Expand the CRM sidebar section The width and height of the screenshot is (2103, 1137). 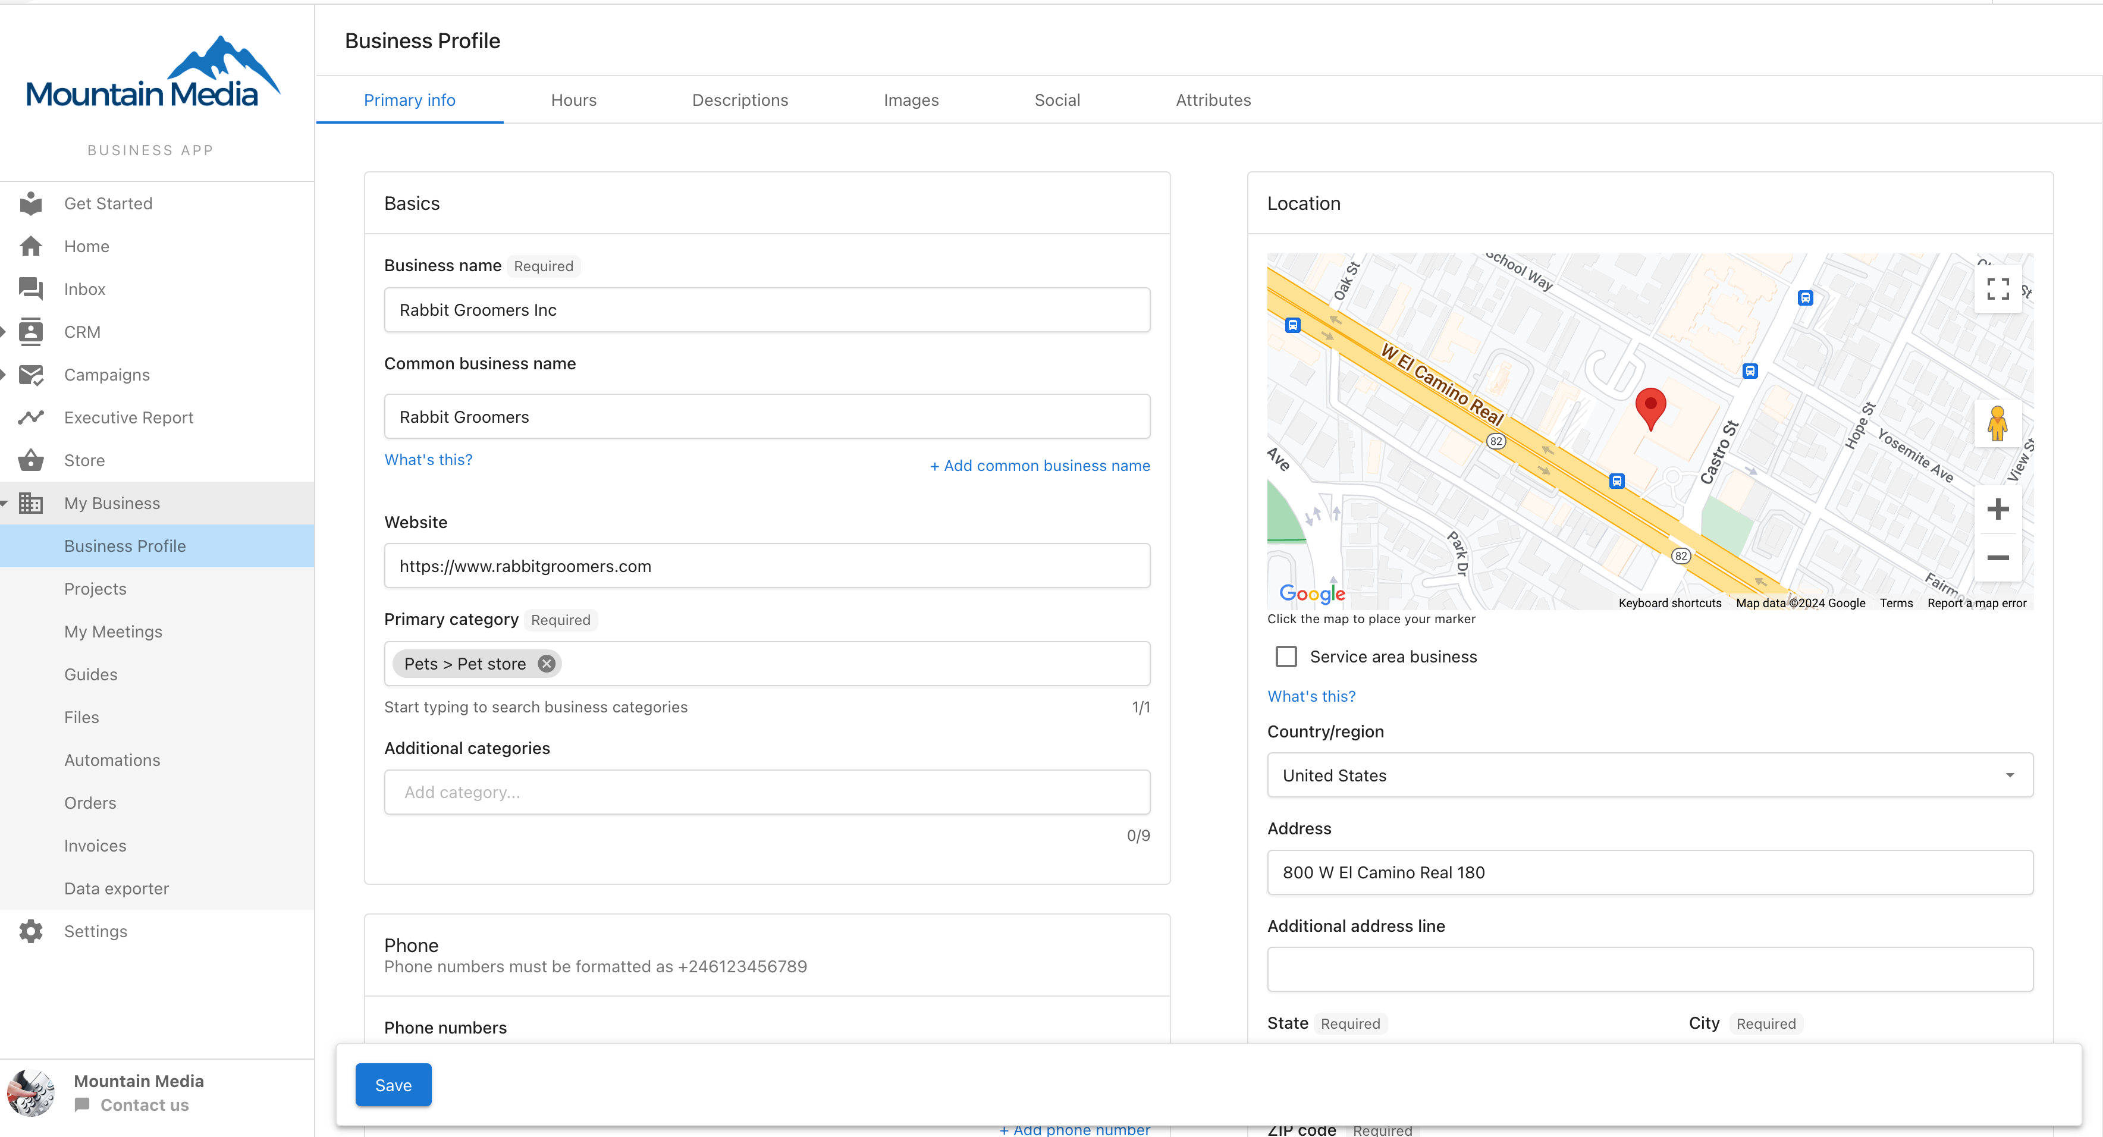pos(4,331)
